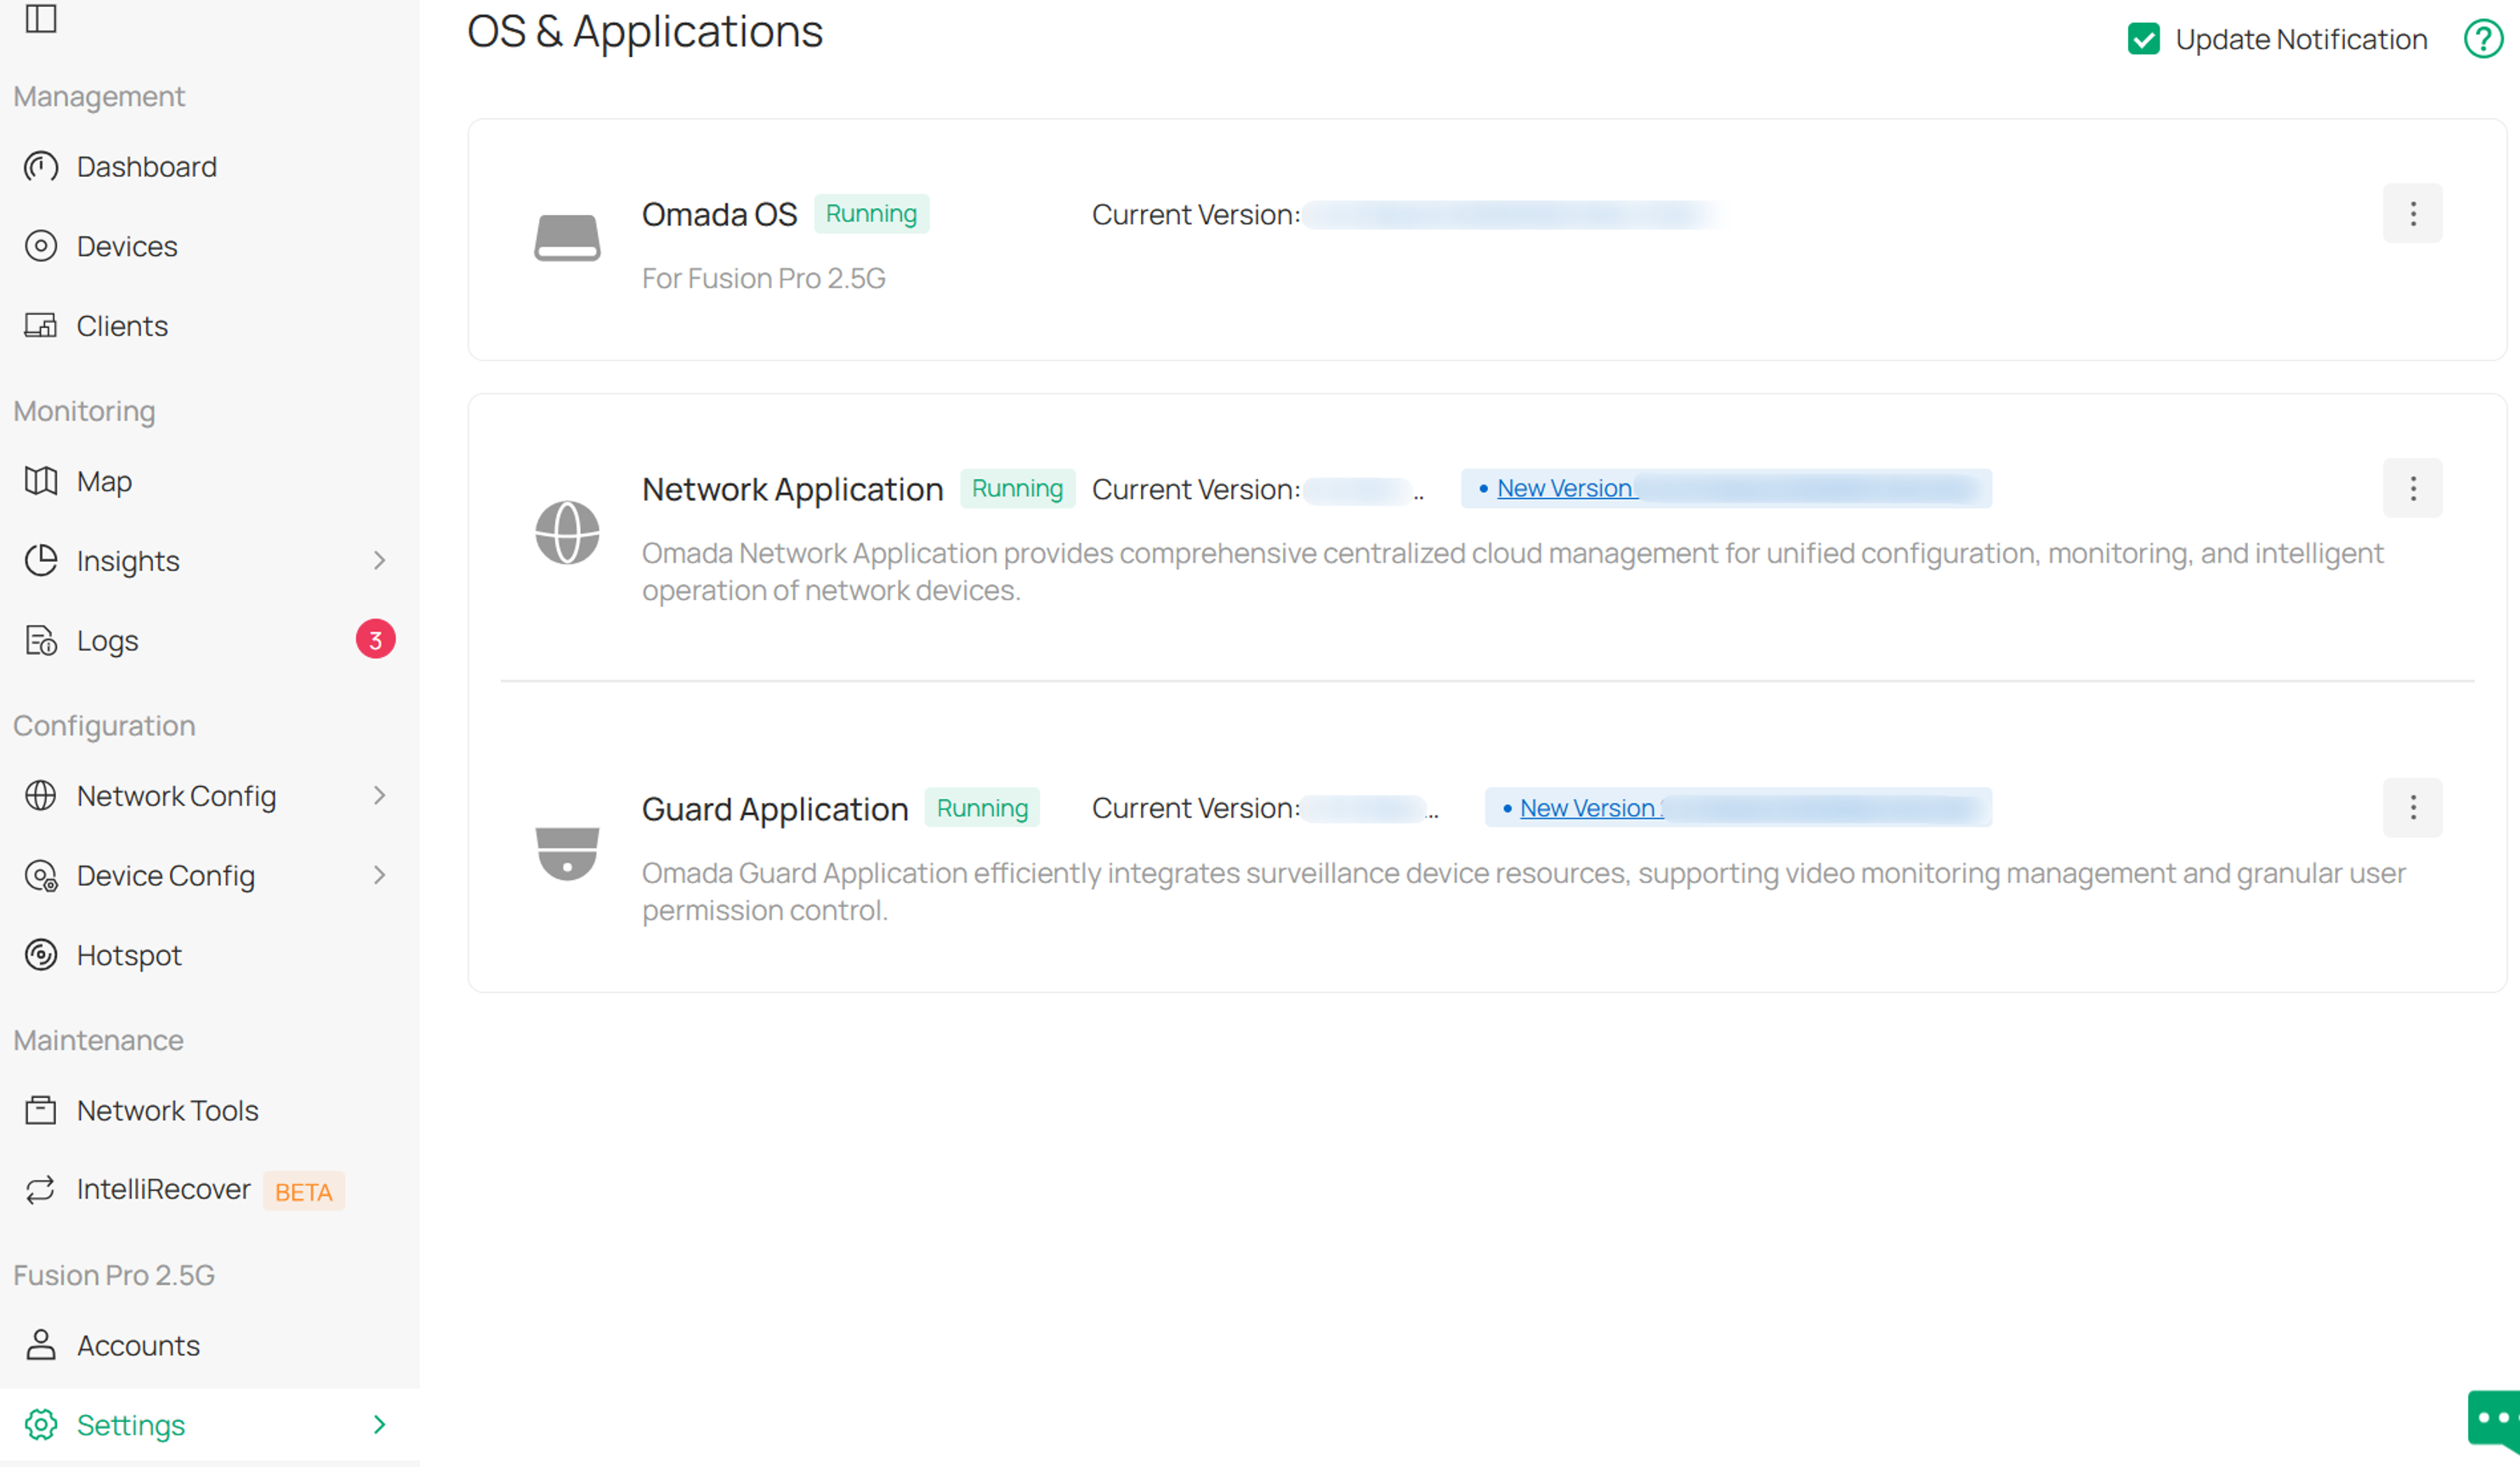This screenshot has width=2520, height=1467.
Task: Click the Hotspot icon
Action: point(41,955)
